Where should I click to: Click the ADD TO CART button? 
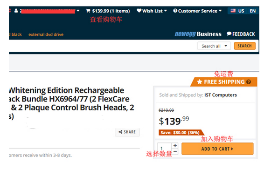click(217, 149)
